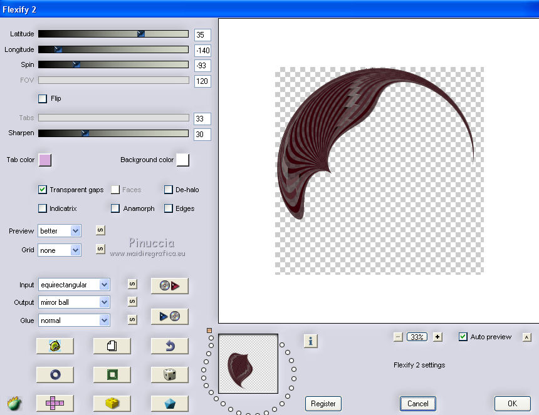The image size is (539, 415).
Task: Click the S button next to Grid
Action: [100, 249]
